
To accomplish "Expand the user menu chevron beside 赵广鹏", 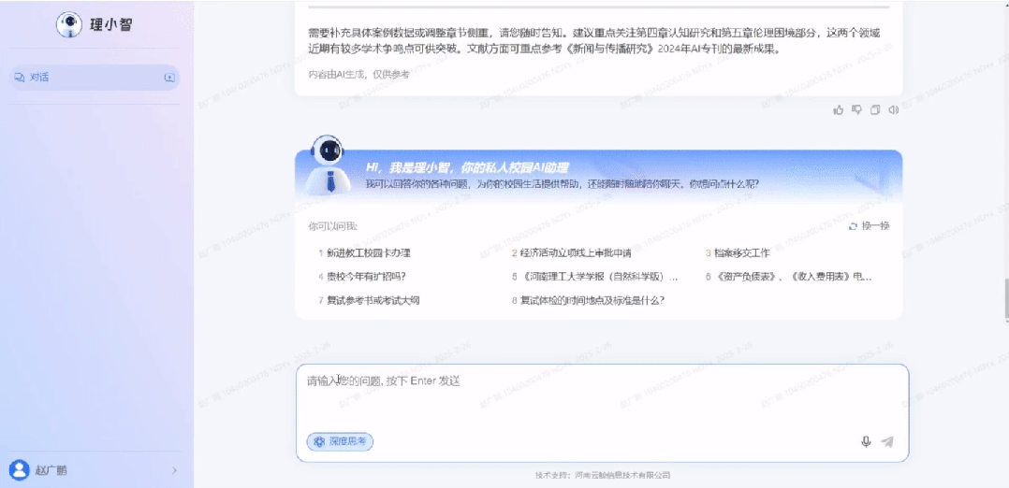I will (174, 470).
